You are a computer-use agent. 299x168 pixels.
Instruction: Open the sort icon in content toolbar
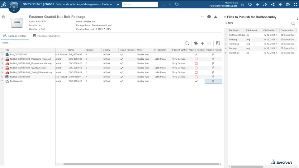point(218,44)
